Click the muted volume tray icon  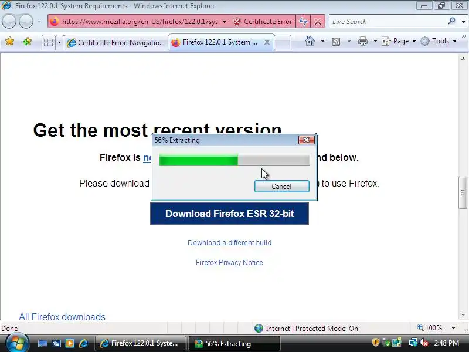coord(423,343)
